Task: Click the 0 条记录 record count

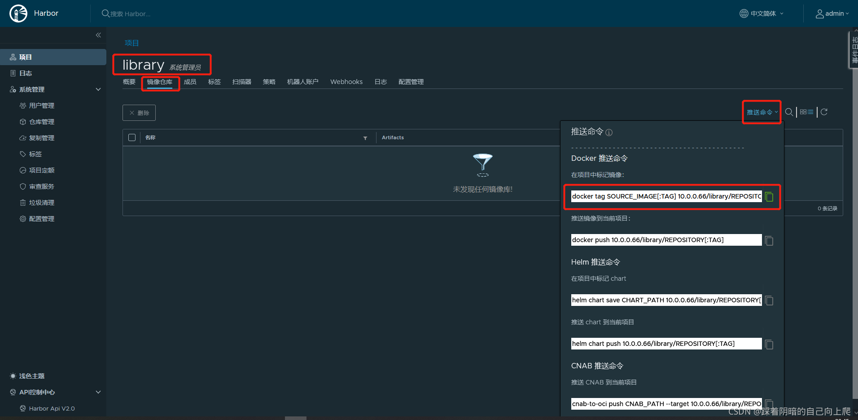Action: pyautogui.click(x=827, y=208)
